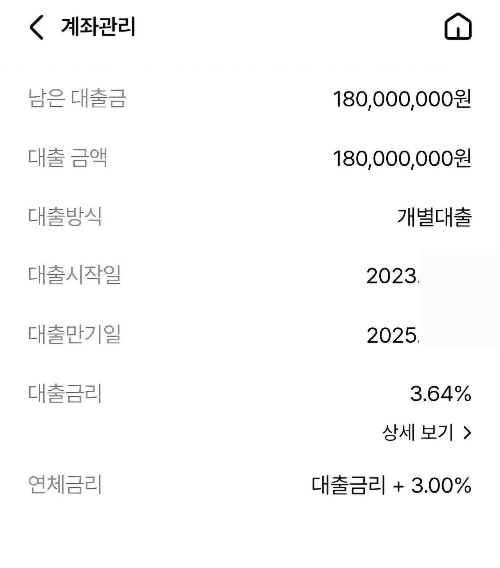Open 상세 보기 for the loan rate
The width and height of the screenshot is (500, 568).
tap(418, 432)
